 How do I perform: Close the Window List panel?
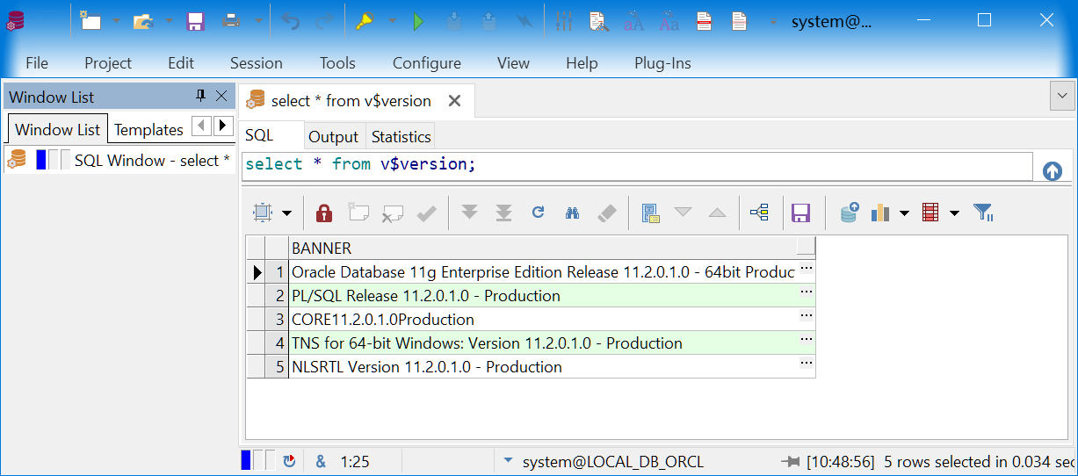pos(221,96)
